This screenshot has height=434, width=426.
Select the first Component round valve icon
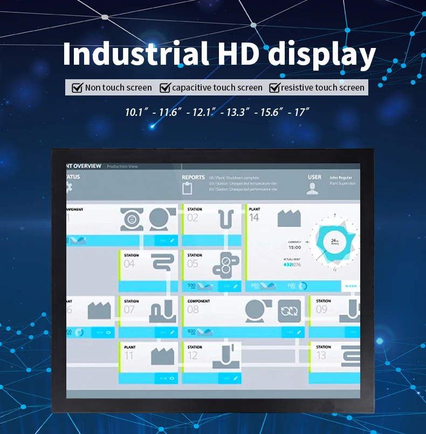pos(132,219)
